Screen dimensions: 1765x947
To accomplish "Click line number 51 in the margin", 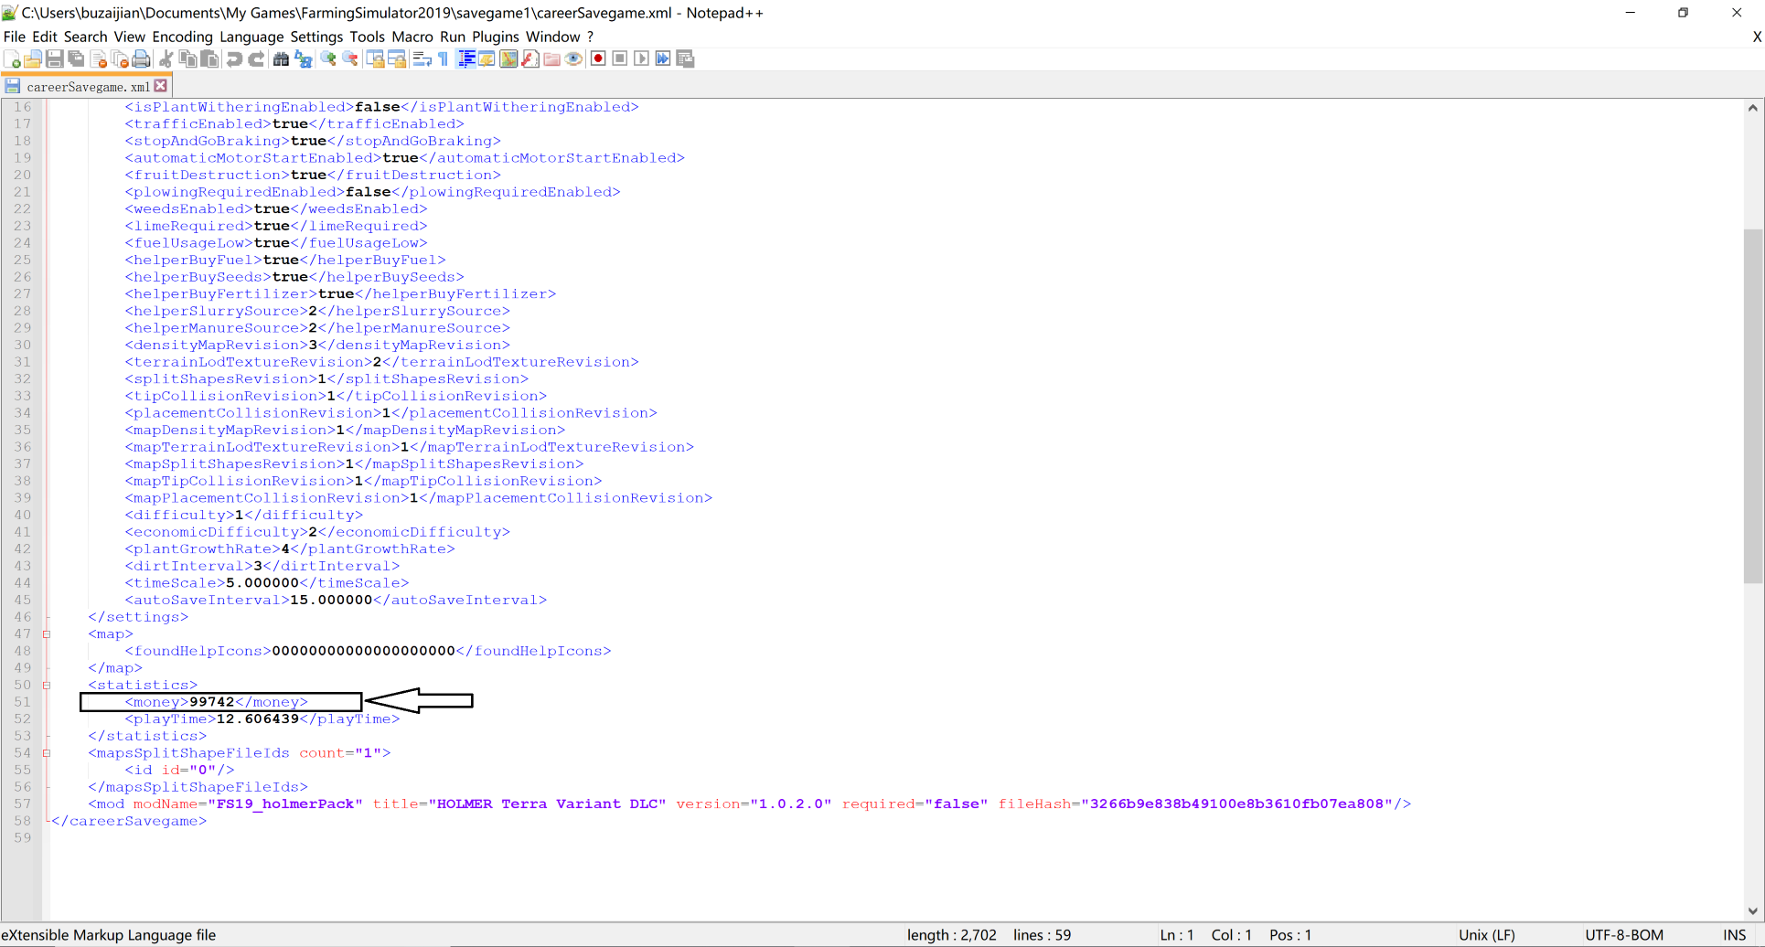I will [22, 702].
